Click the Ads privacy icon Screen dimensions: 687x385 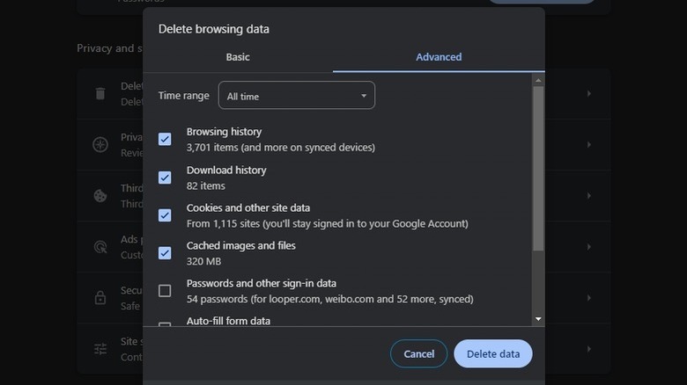tap(100, 246)
